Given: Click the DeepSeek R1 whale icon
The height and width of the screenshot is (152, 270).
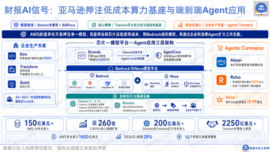Looking at the screenshot, I should click(x=108, y=83).
